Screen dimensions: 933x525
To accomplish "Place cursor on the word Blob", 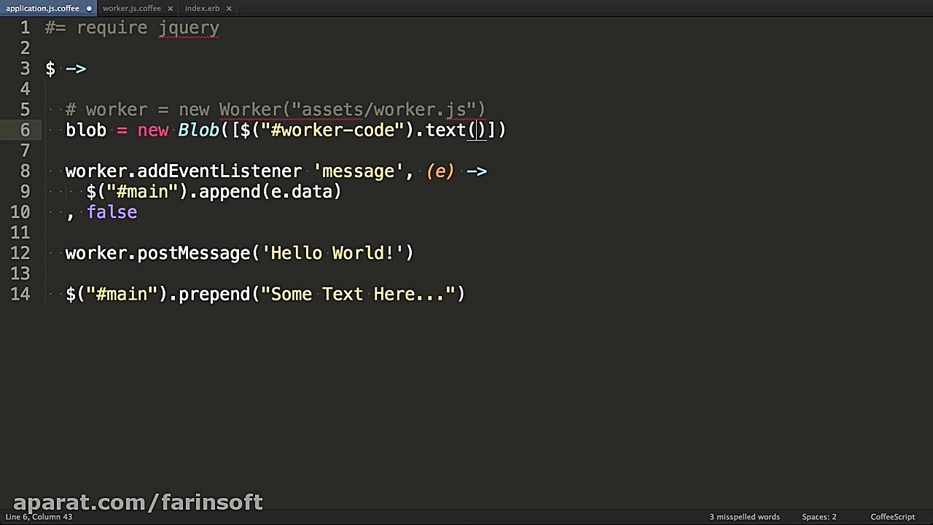I will click(x=198, y=130).
